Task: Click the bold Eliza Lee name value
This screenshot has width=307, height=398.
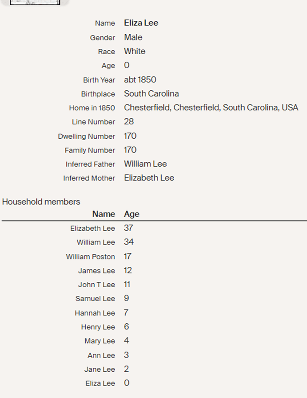Action: (x=141, y=23)
